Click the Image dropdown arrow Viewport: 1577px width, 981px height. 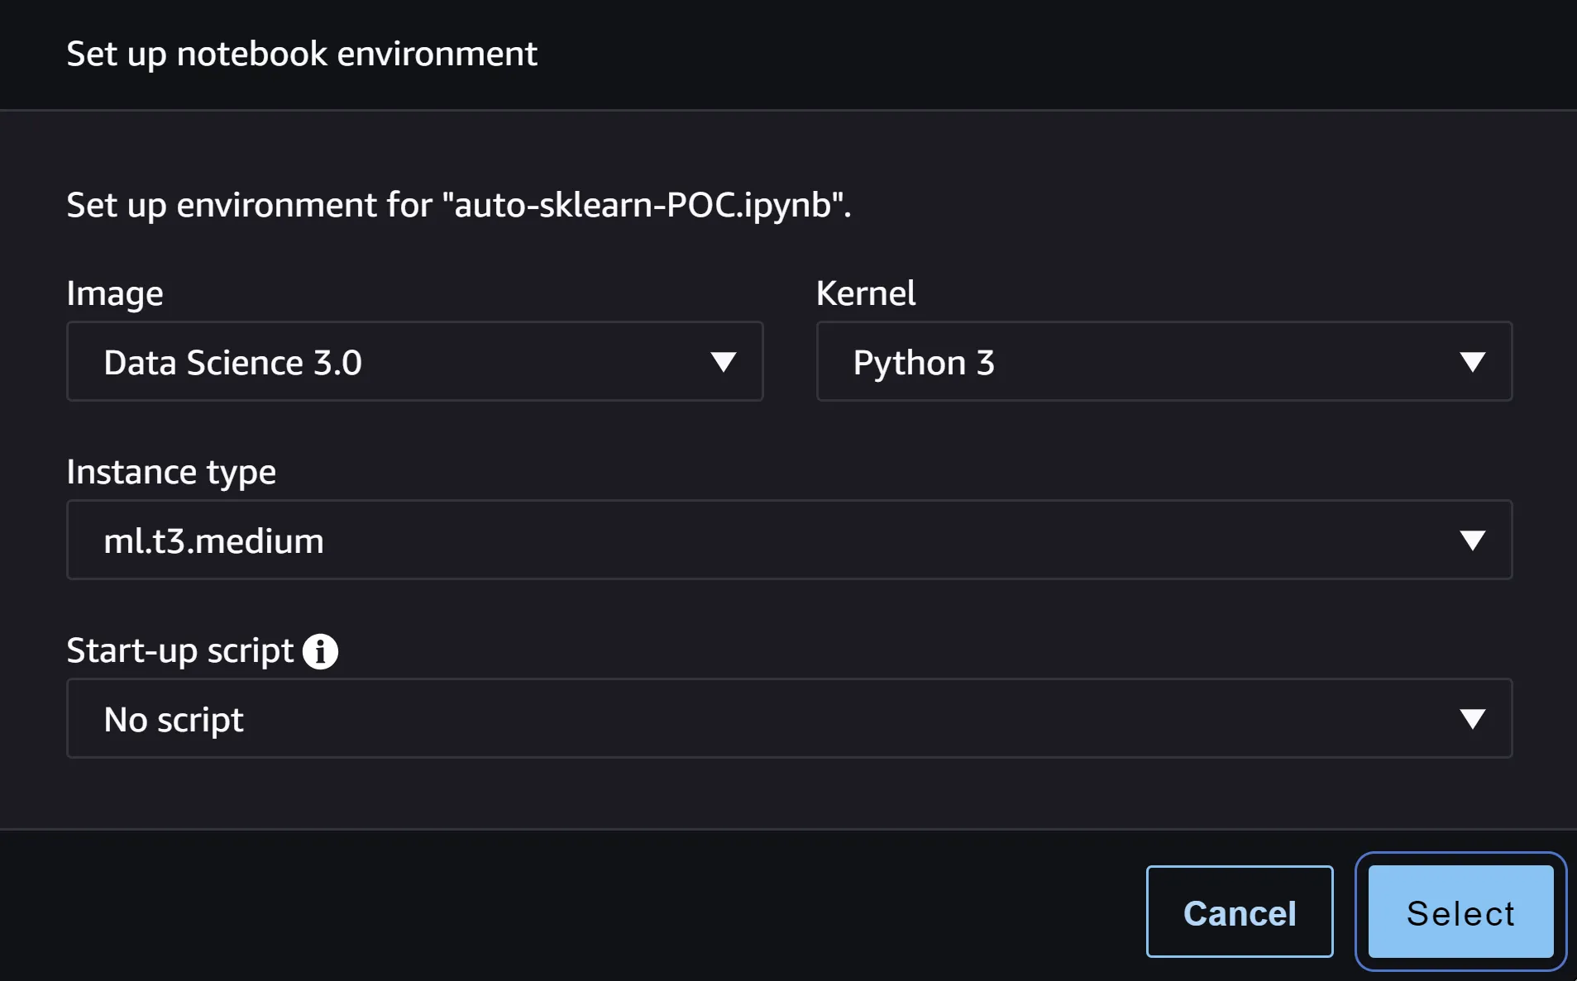[723, 361]
